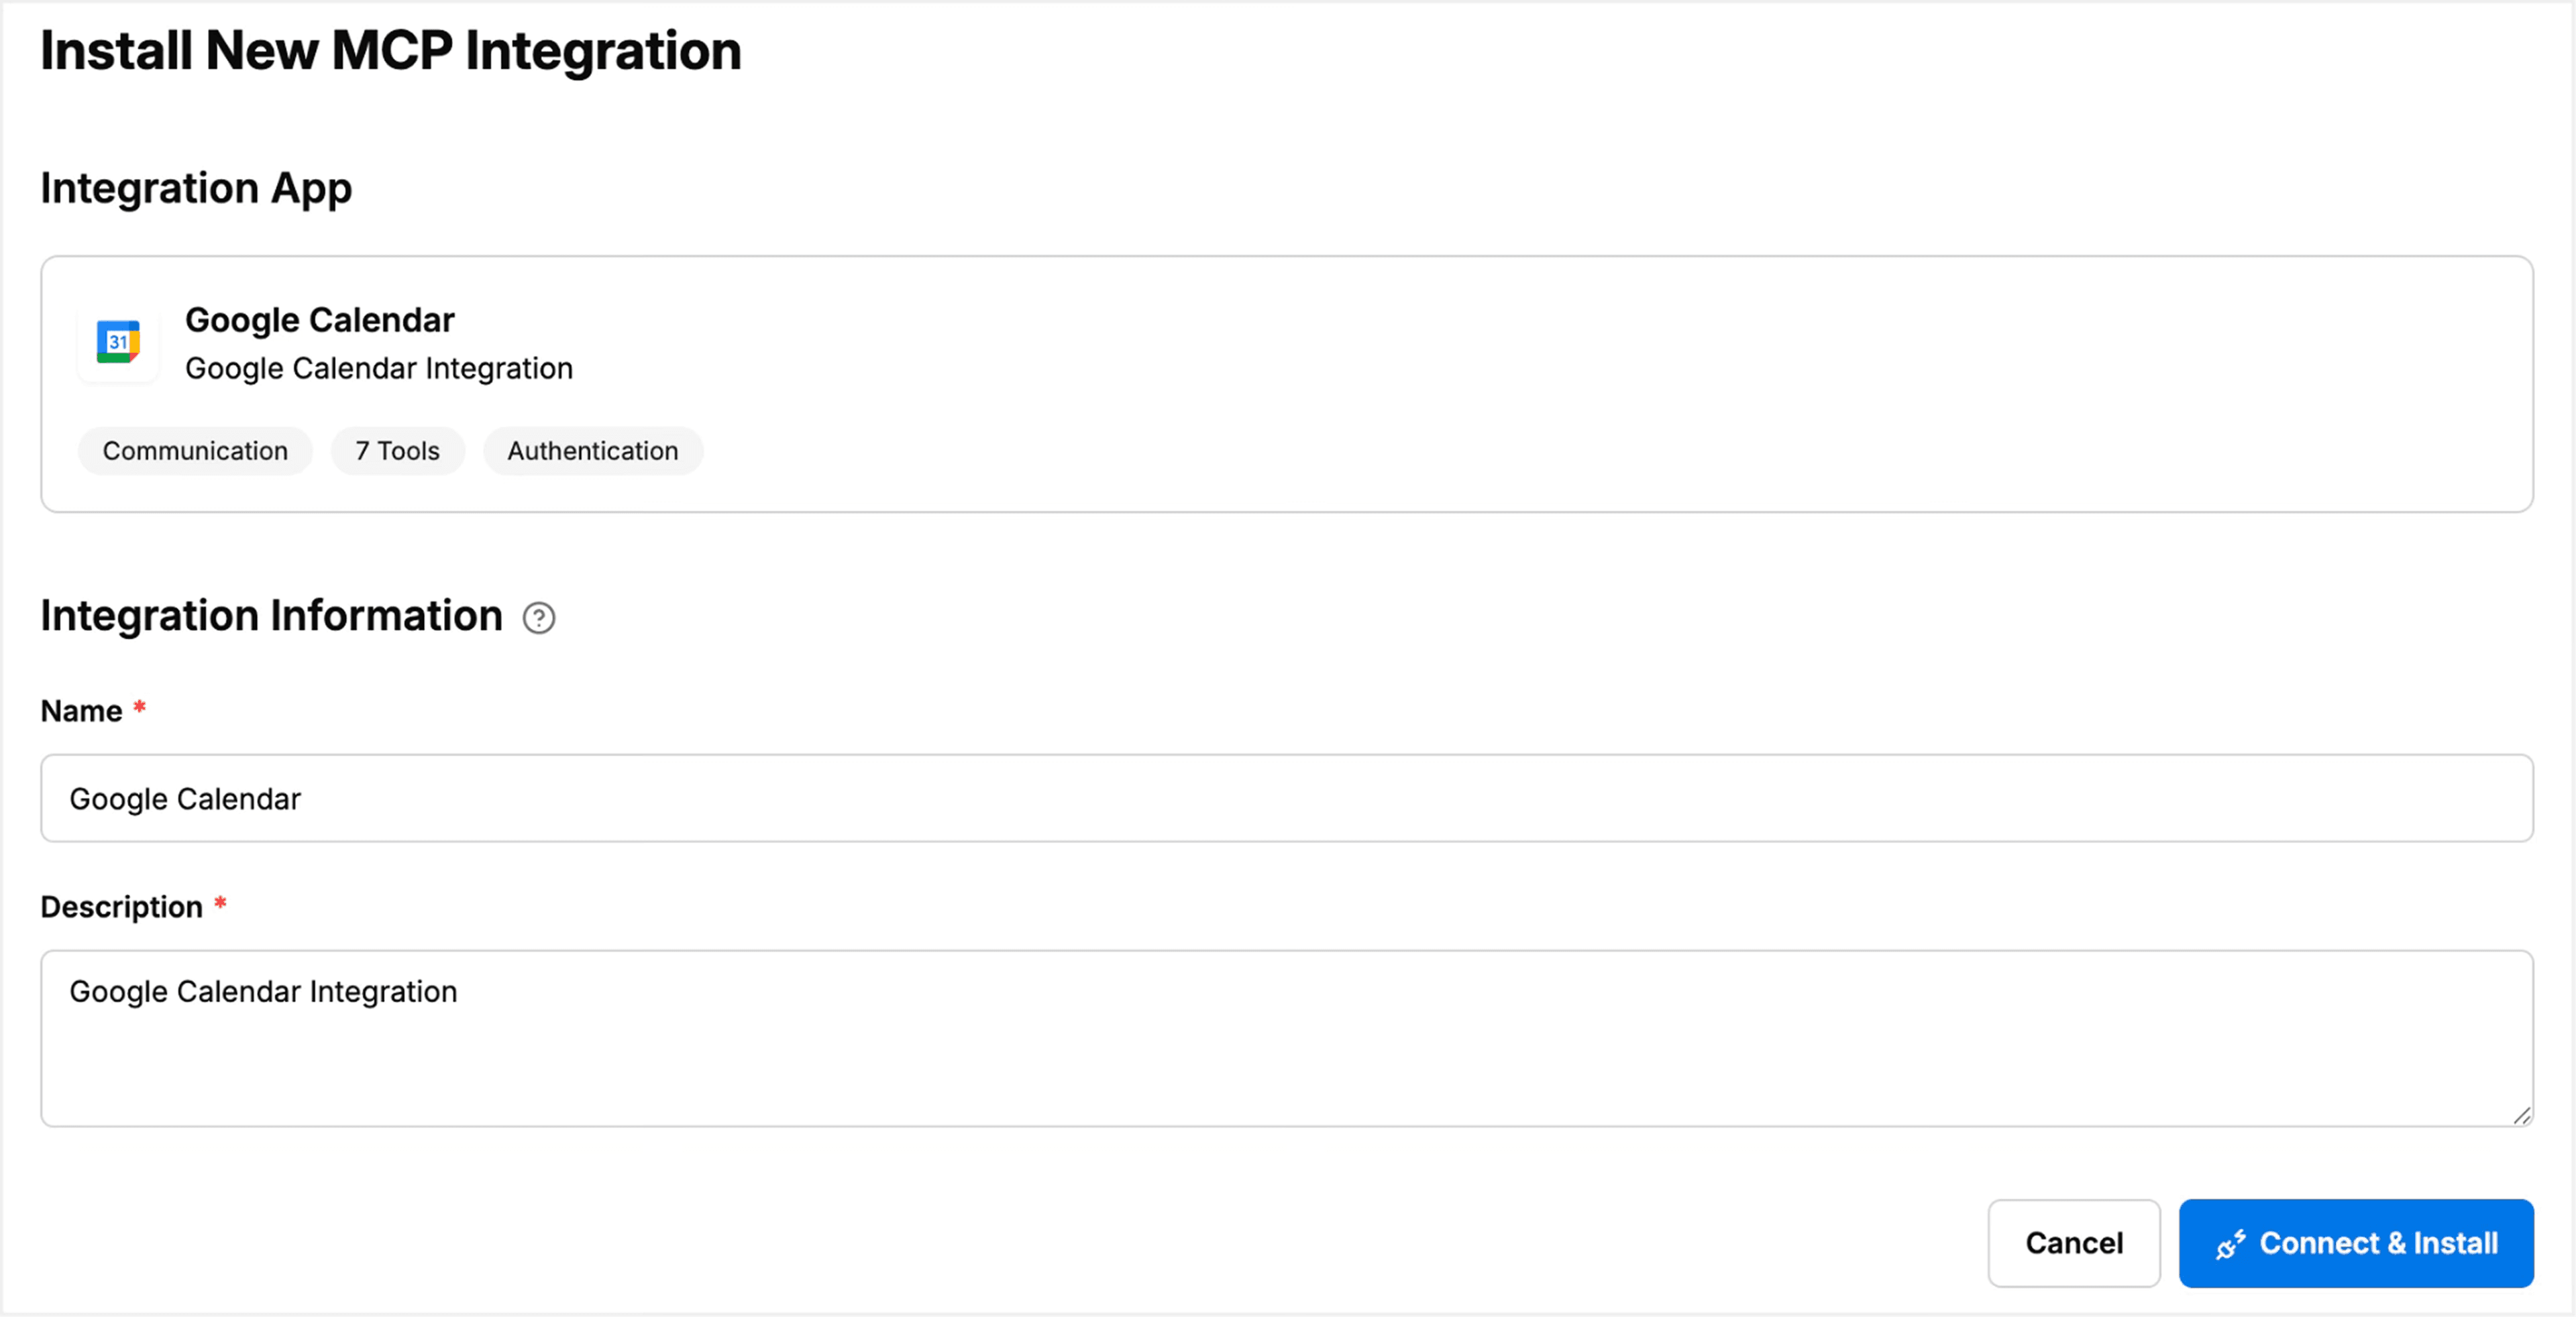Click the Communication tag
Image resolution: width=2576 pixels, height=1317 pixels.
point(194,451)
